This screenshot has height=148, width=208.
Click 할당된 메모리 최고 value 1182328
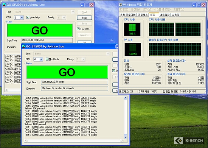(156, 83)
